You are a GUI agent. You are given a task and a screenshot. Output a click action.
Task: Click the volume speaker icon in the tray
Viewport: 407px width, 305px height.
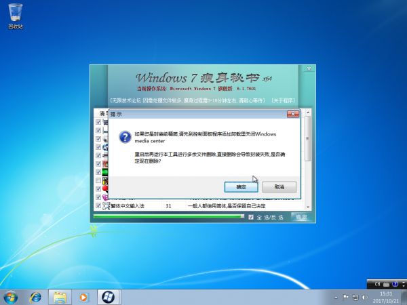(365, 298)
